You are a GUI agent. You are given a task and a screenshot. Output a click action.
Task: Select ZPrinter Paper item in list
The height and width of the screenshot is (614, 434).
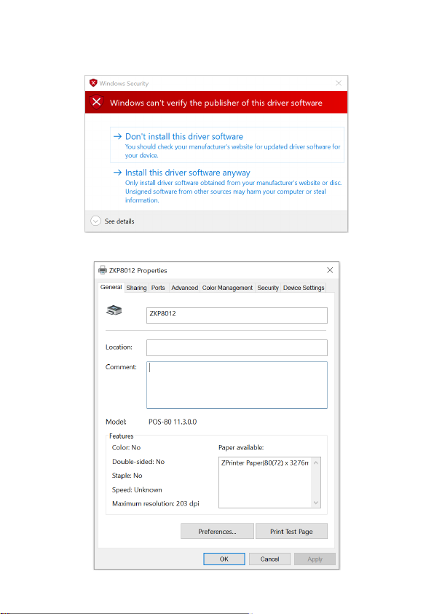pos(265,463)
